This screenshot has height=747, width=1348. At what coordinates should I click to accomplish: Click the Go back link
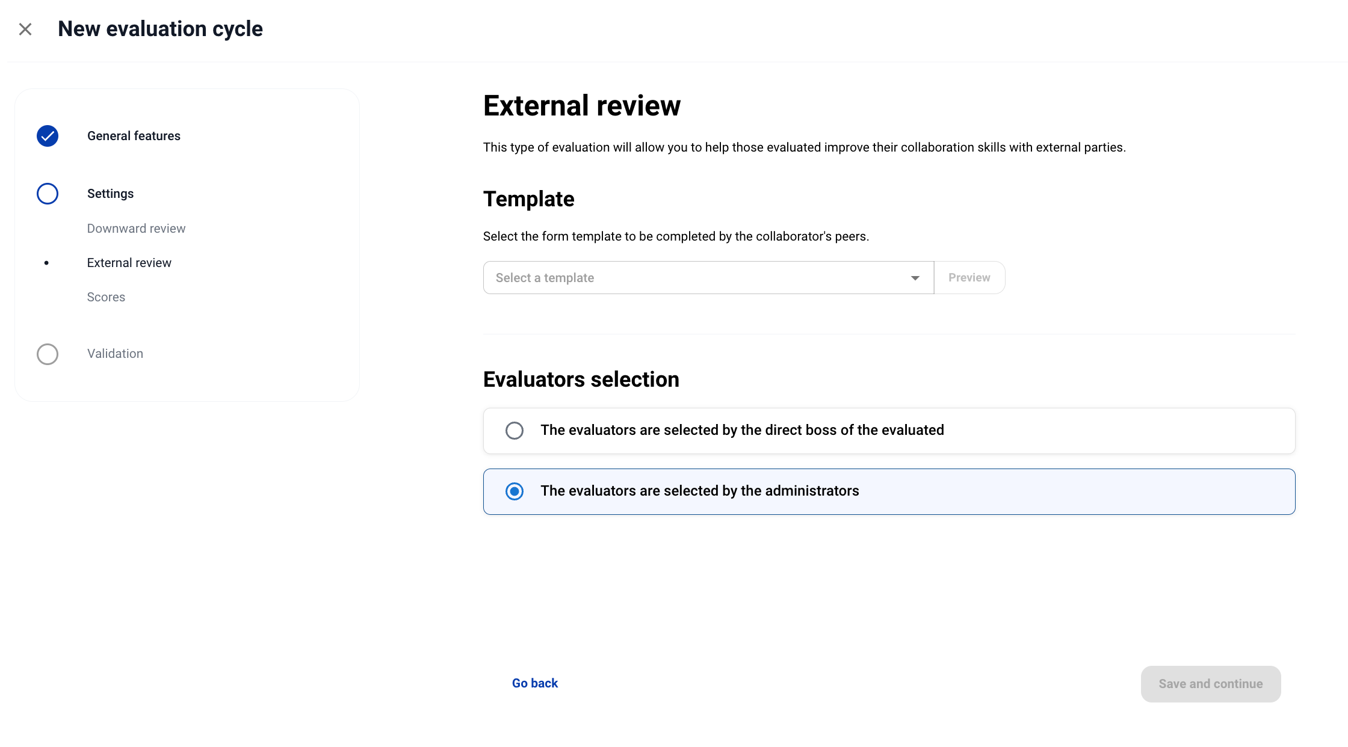(x=534, y=683)
